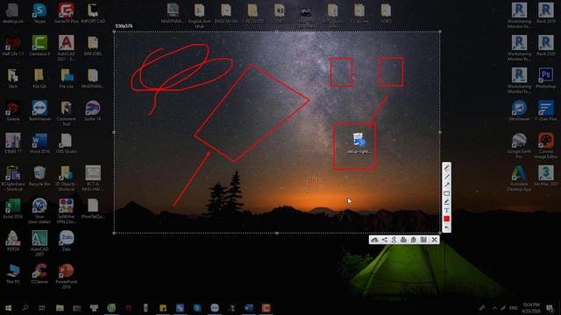This screenshot has width=561, height=315.
Task: Select the Lightshot rectangle tool
Action: (446, 193)
